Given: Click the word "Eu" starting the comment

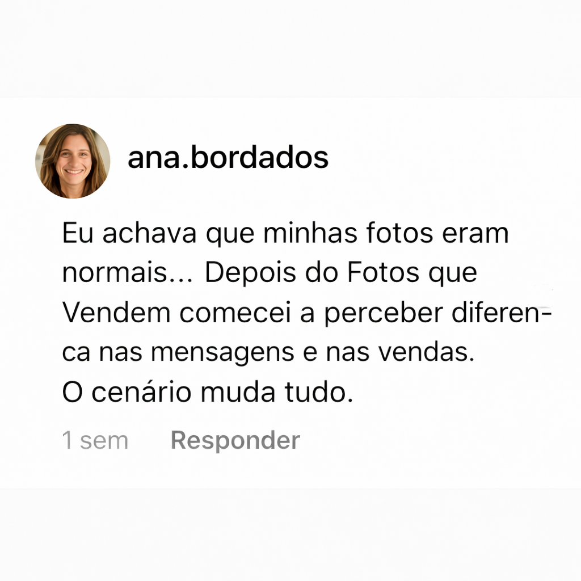Looking at the screenshot, I should click(x=77, y=233).
